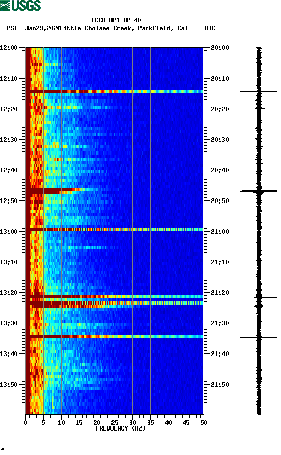Click the 12:00 PST time label

click(x=9, y=48)
